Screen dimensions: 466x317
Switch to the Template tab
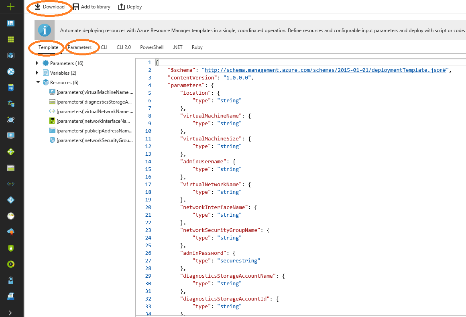48,47
